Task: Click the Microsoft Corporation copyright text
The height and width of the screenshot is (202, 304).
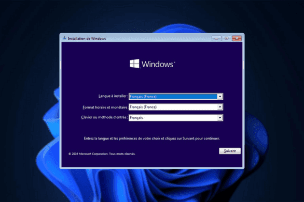Action: (x=102, y=154)
